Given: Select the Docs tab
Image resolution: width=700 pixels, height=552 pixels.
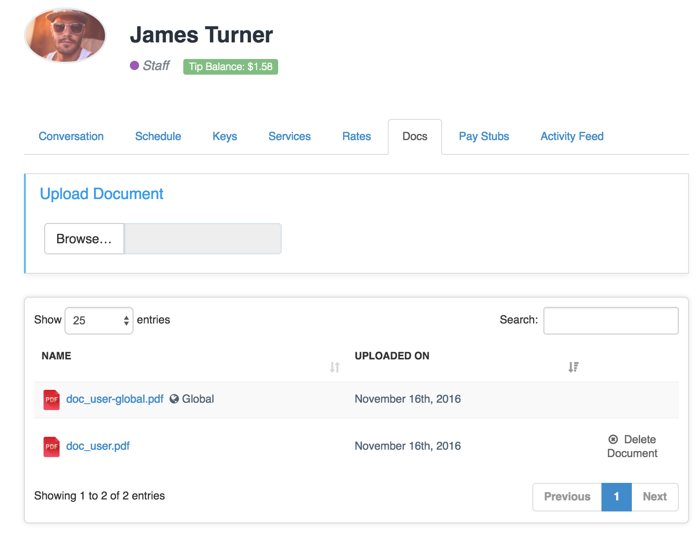Looking at the screenshot, I should (415, 136).
